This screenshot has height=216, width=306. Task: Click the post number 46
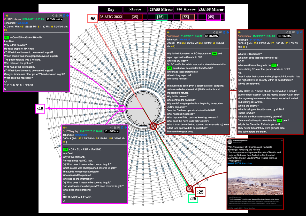(x=168, y=33)
